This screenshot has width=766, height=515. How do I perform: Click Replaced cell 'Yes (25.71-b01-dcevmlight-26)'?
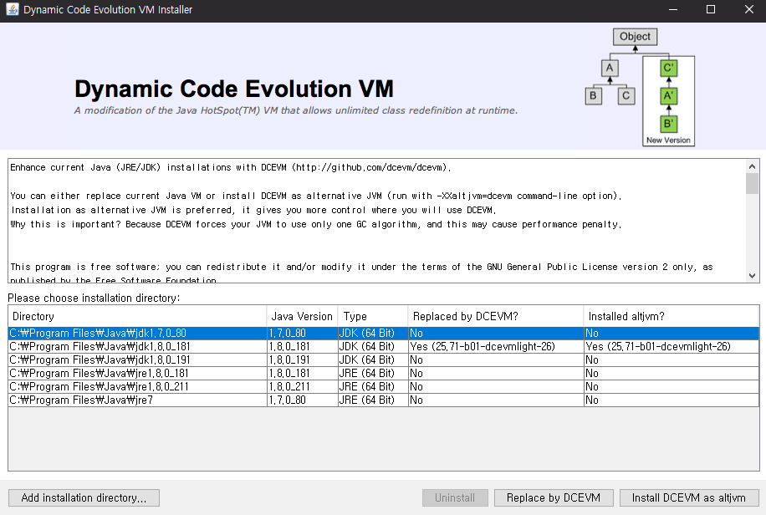coord(496,346)
